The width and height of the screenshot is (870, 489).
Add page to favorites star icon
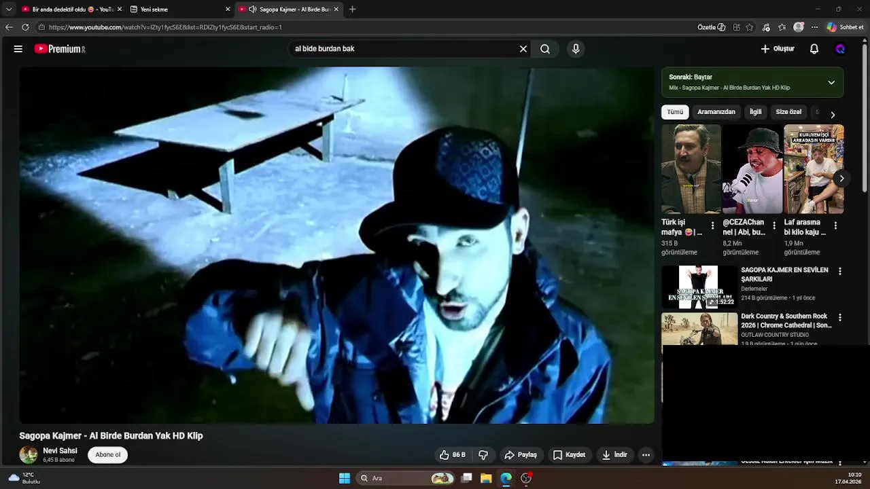(750, 27)
